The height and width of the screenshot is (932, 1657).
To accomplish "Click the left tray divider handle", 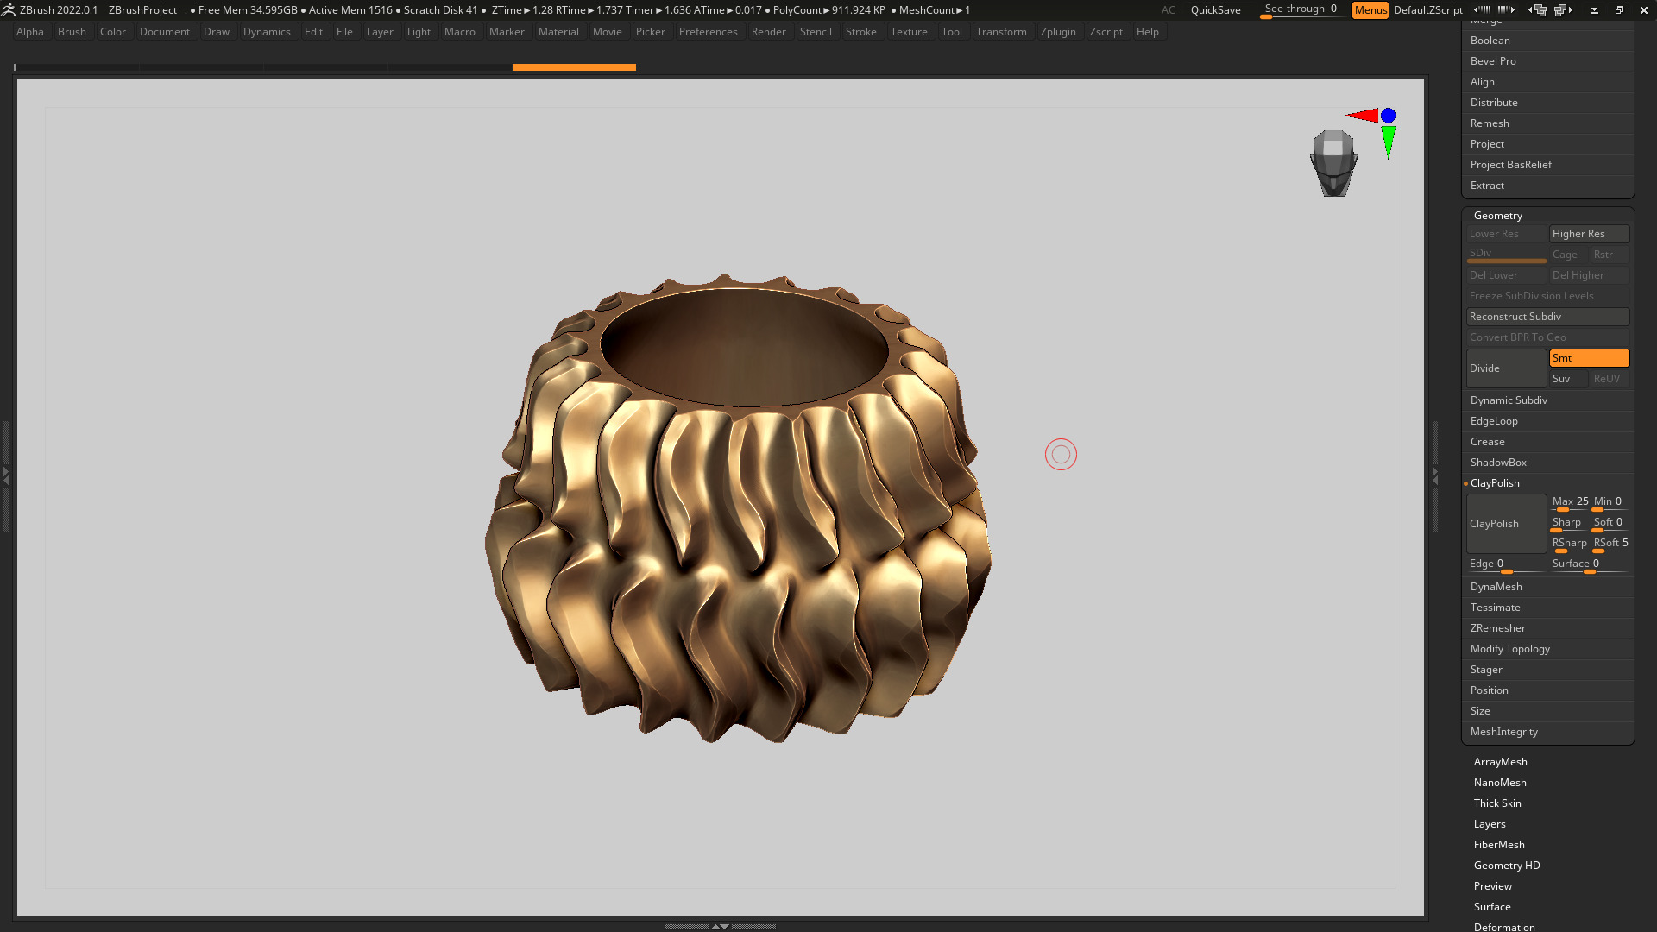I will pos(5,475).
